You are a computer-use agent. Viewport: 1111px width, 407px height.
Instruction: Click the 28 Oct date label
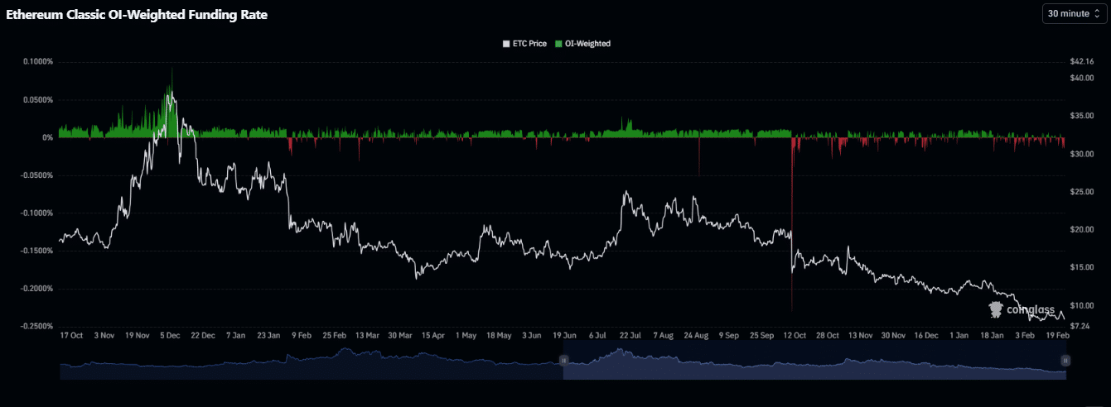(827, 336)
